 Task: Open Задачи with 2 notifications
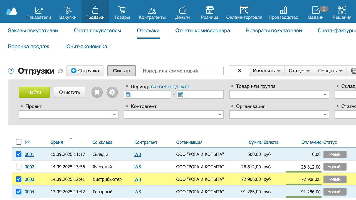(316, 11)
